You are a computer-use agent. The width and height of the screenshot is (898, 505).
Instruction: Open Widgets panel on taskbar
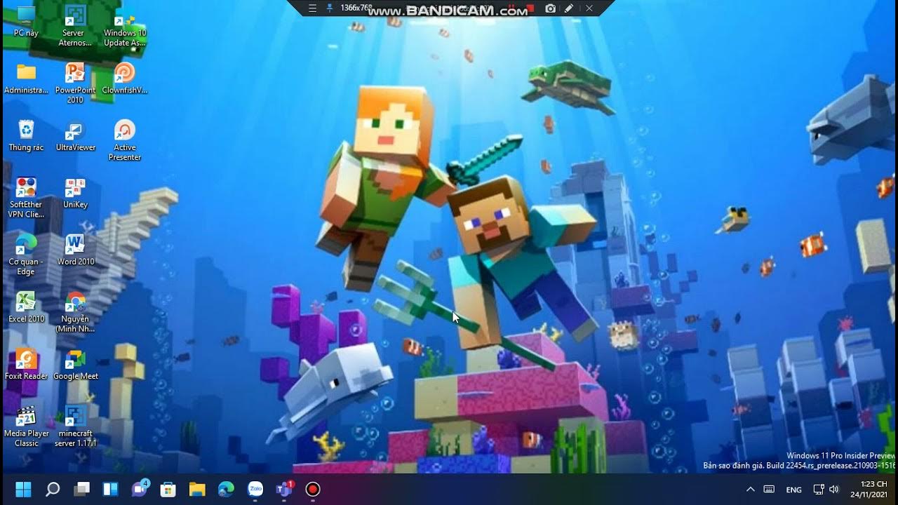point(111,489)
